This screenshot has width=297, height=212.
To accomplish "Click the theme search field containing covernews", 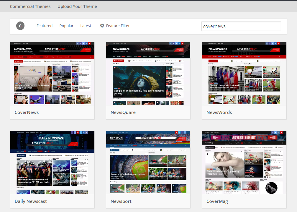I will coord(241,26).
